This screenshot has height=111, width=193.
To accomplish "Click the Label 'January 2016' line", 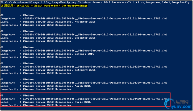I will pos(47,54).
